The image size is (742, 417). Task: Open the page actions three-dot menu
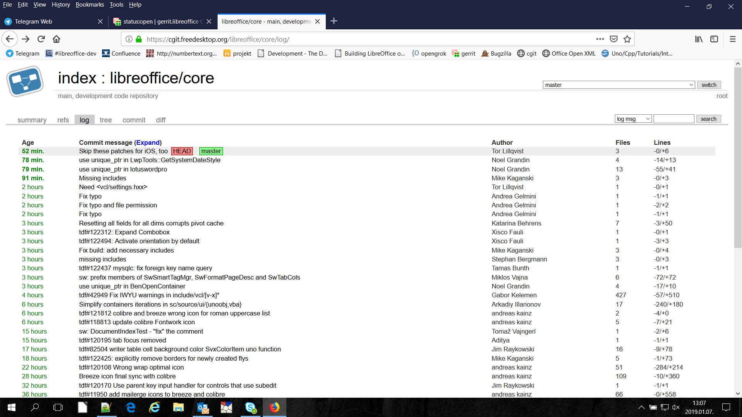click(600, 39)
